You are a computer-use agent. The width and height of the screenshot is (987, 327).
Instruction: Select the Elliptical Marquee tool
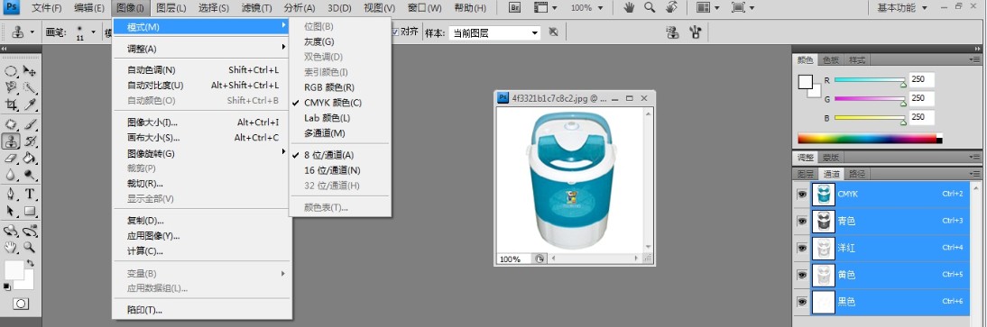(x=11, y=70)
